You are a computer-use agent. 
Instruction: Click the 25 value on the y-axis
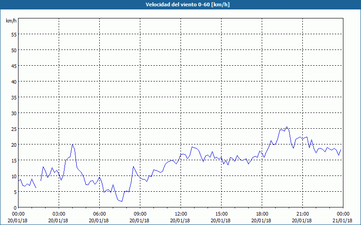pyautogui.click(x=14, y=129)
